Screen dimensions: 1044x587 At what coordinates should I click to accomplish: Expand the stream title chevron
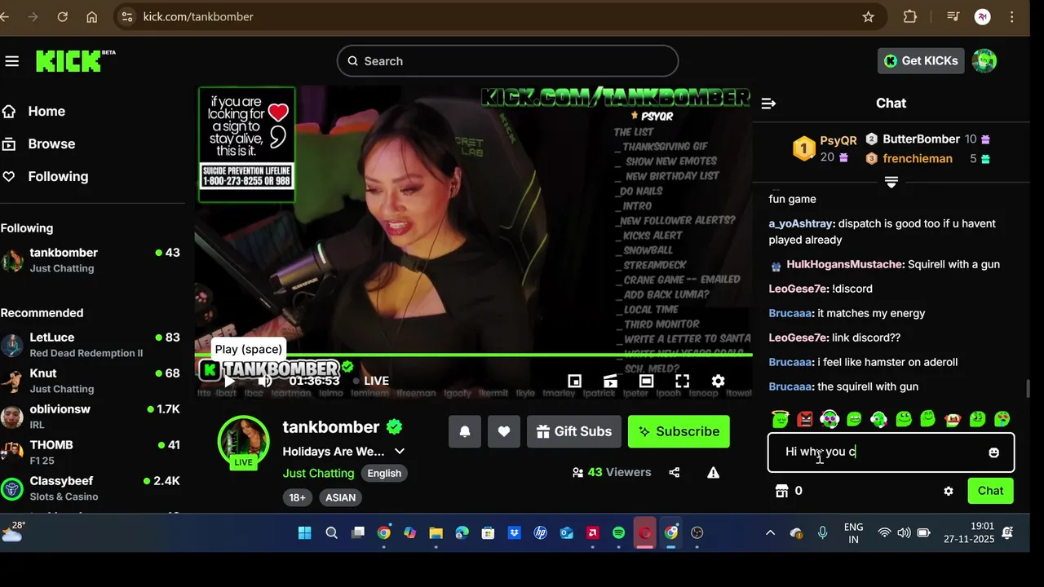(400, 451)
